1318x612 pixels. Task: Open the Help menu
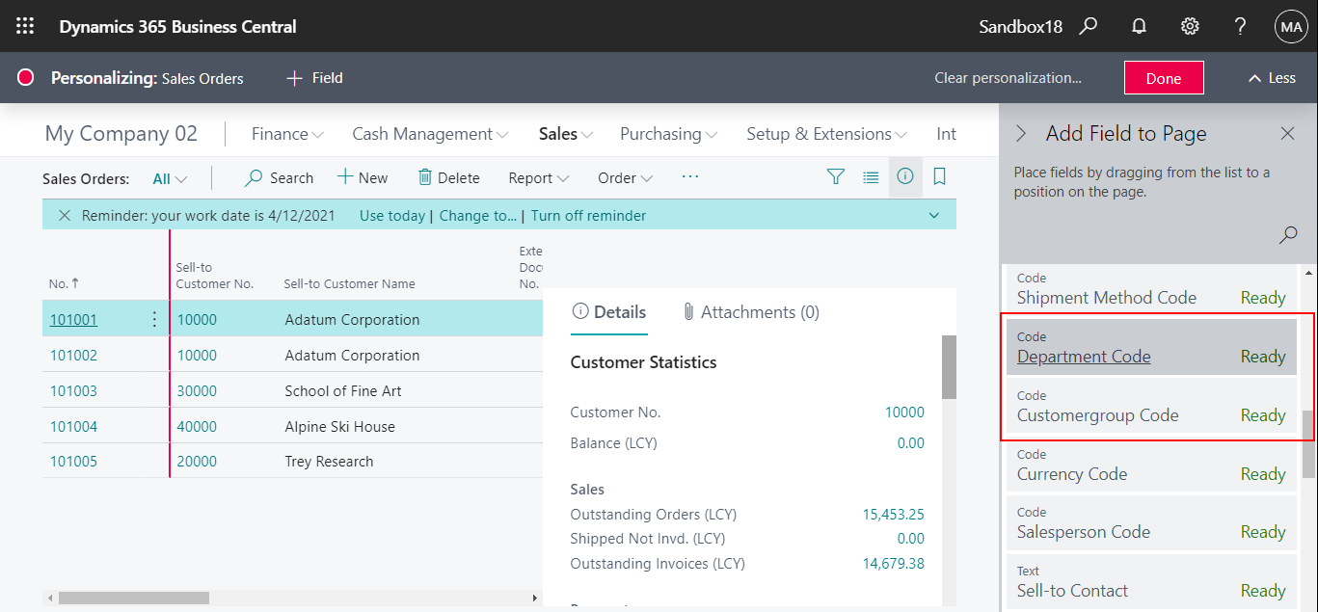tap(1240, 26)
